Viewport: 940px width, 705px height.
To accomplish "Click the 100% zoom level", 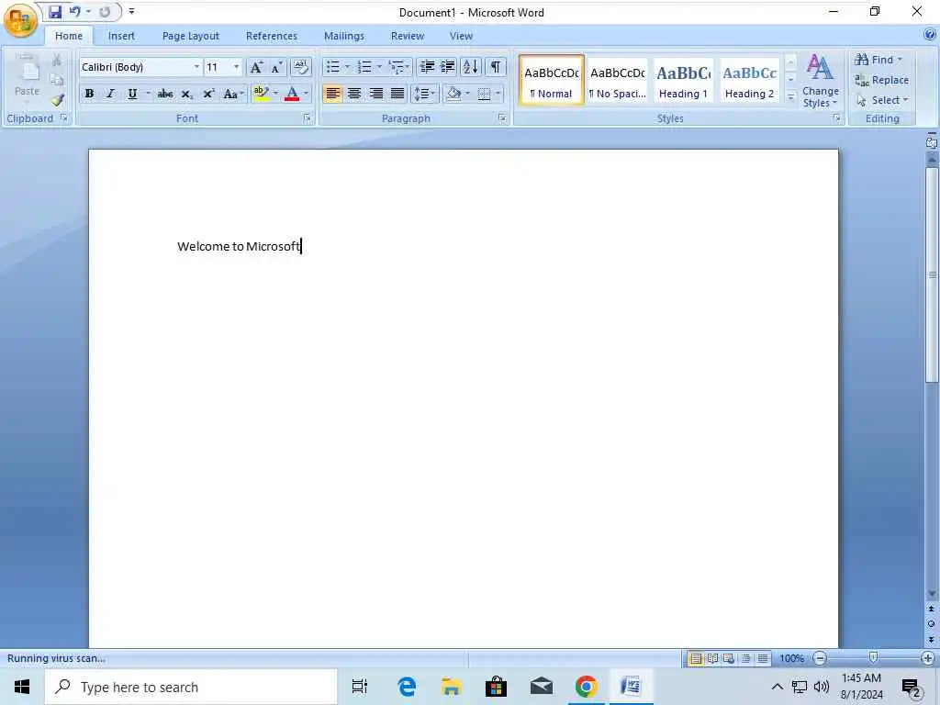I will (791, 658).
